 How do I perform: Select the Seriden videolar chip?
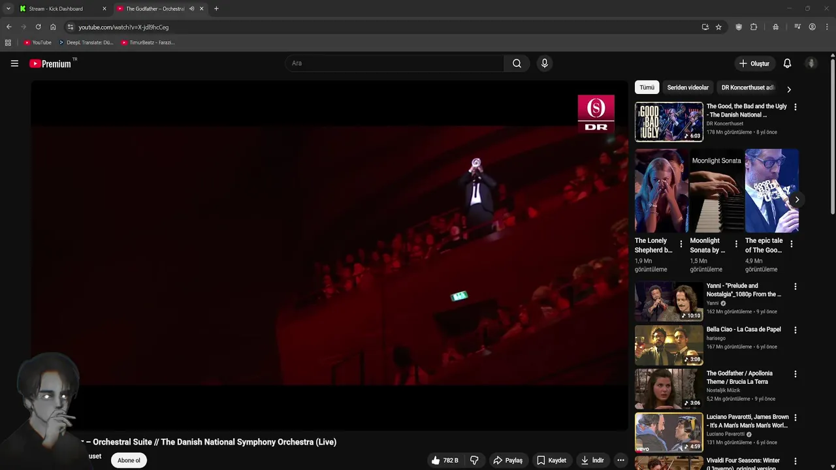click(688, 87)
